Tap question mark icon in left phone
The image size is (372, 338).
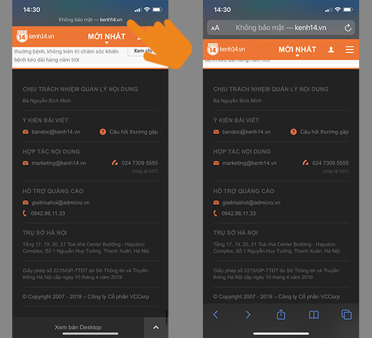(x=103, y=132)
